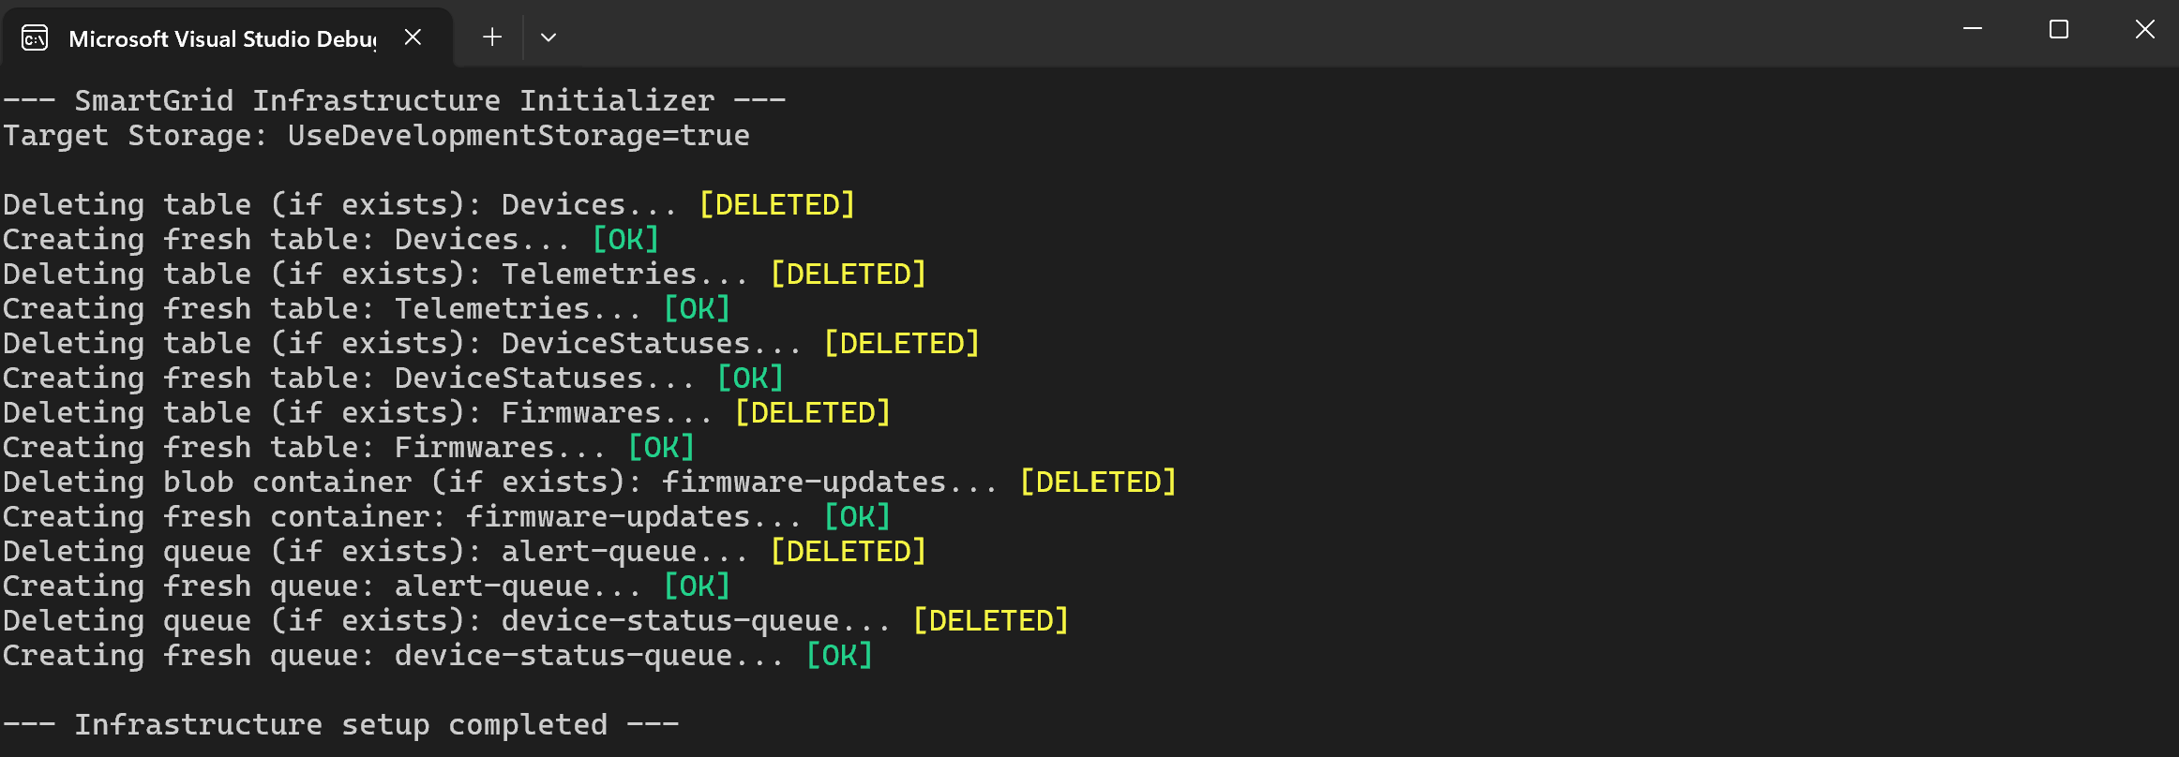Open a new tab with the plus button

492,37
